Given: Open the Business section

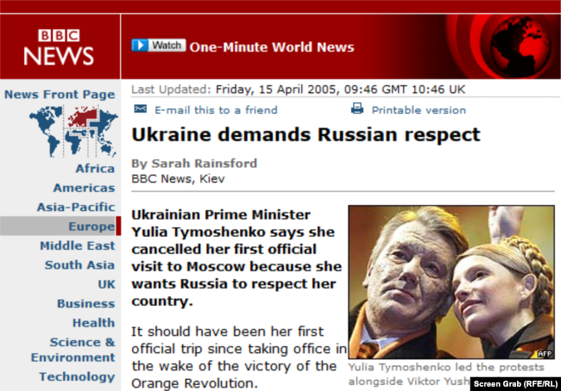Looking at the screenshot, I should pyautogui.click(x=85, y=303).
